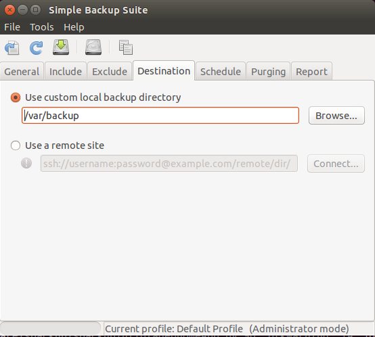Click the stacked documents toolbar icon
Screen dimensions: 375x337
[126, 47]
